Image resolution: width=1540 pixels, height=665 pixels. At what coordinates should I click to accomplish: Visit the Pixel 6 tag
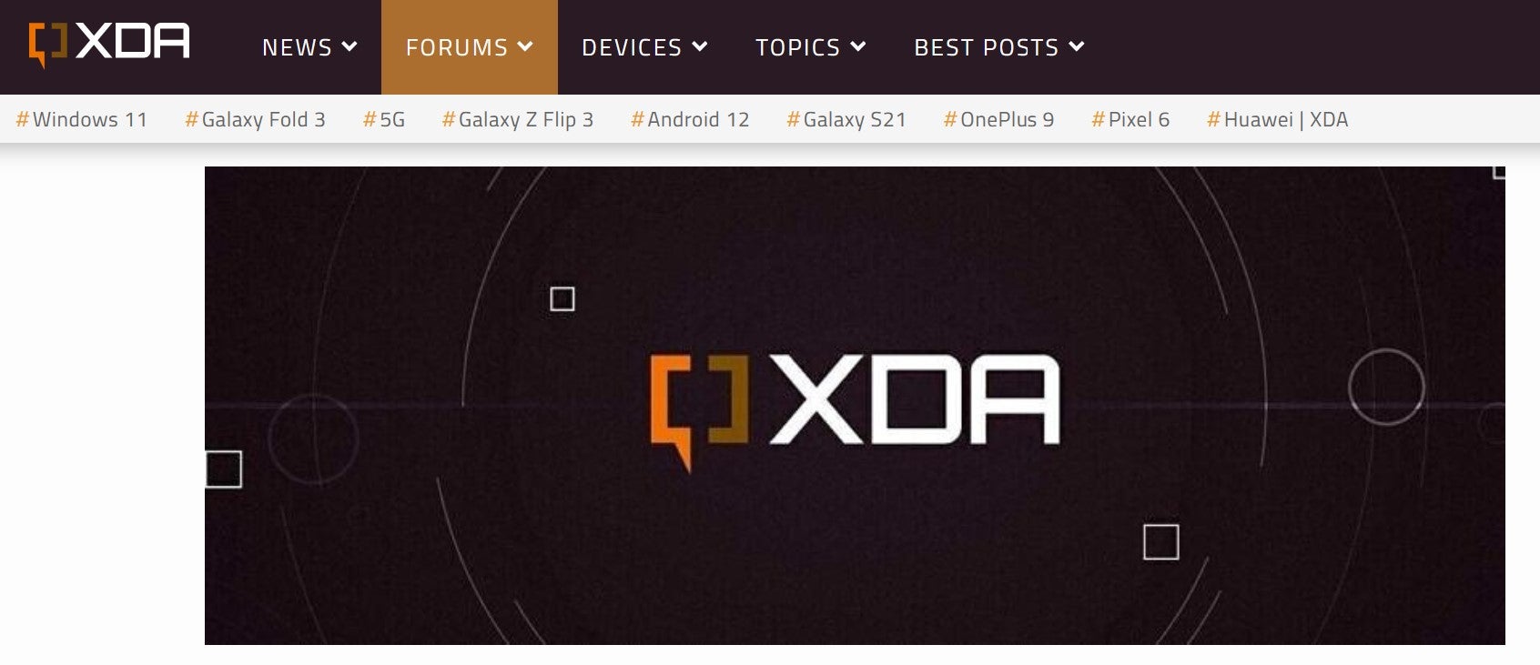1130,119
